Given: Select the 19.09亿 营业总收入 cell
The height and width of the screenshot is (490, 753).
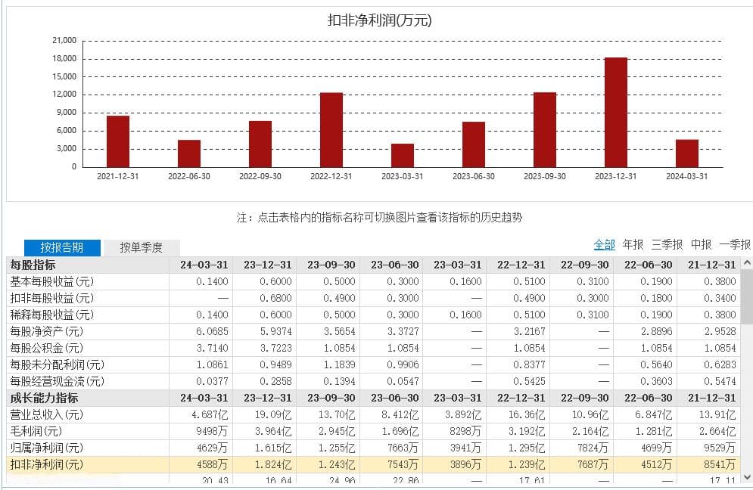Looking at the screenshot, I should tap(273, 414).
